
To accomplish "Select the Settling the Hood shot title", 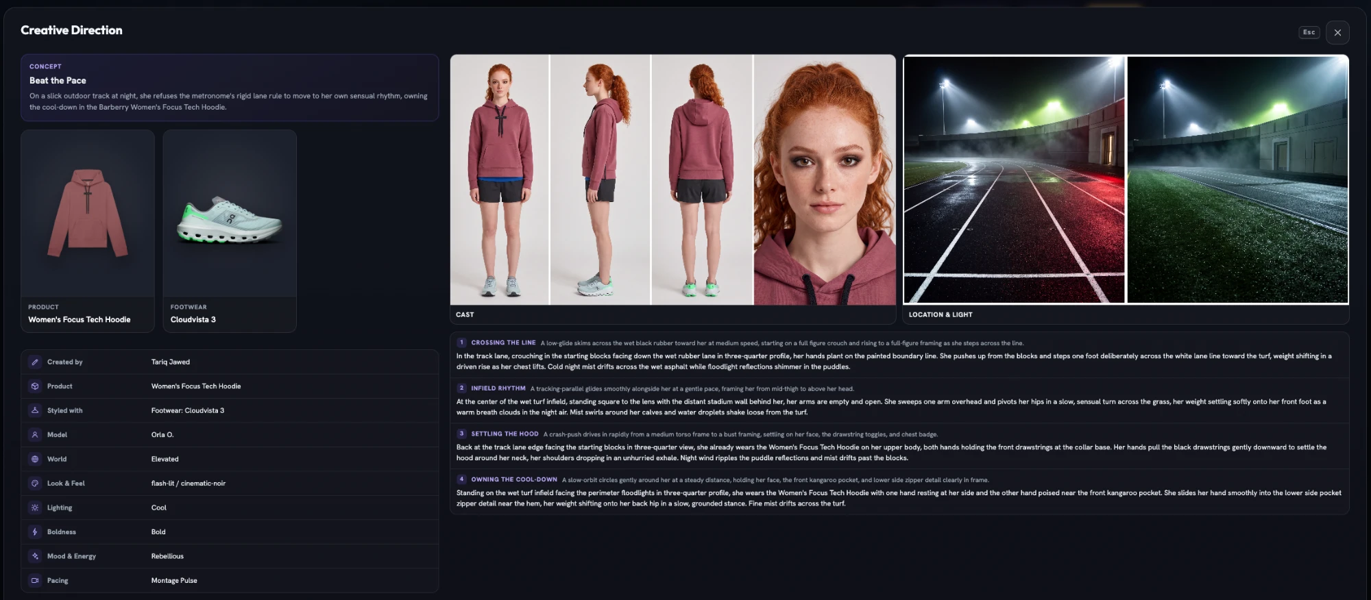I will [505, 434].
